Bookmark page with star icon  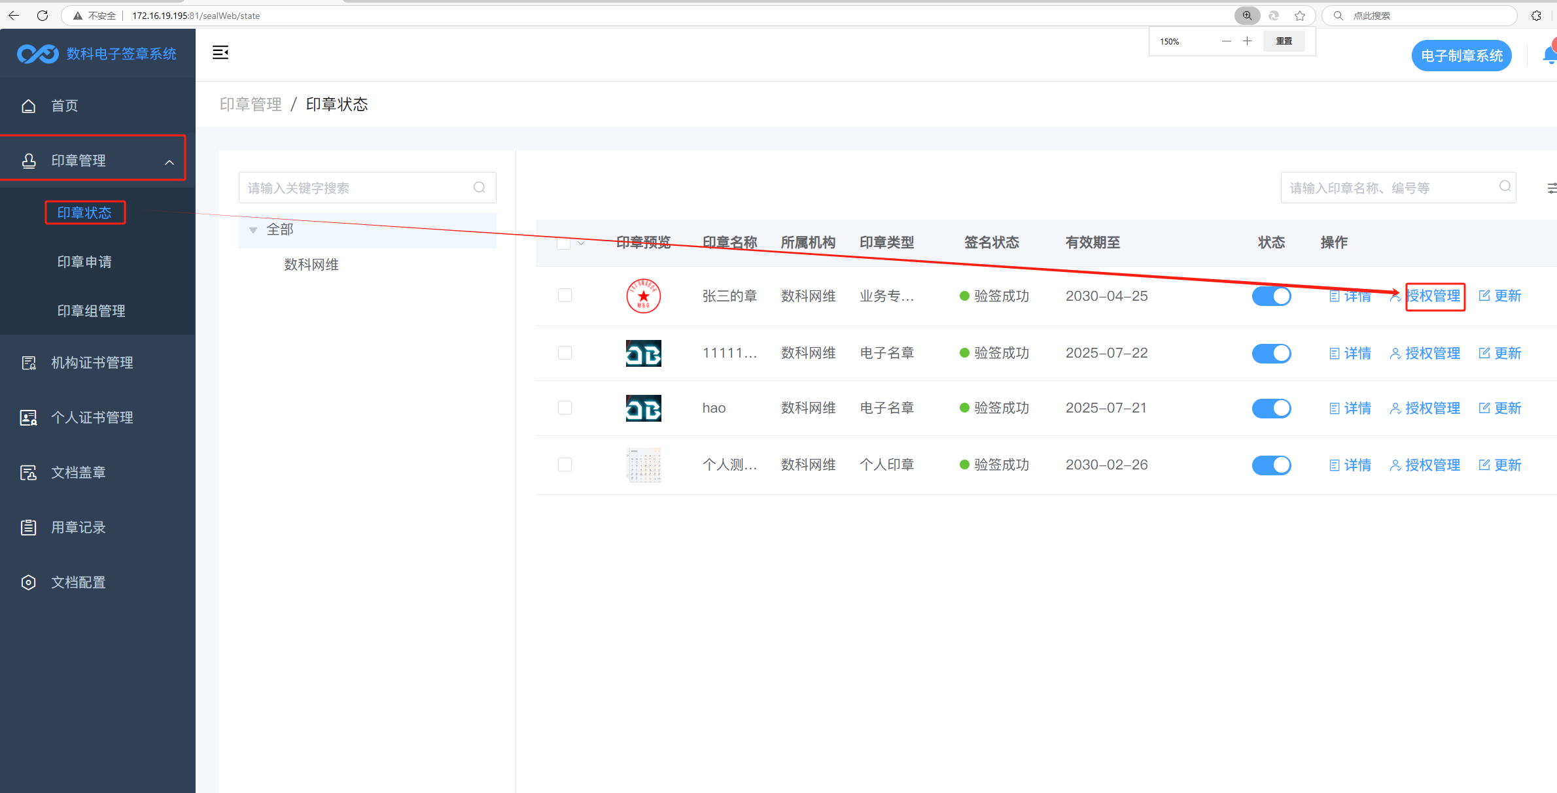(1300, 16)
